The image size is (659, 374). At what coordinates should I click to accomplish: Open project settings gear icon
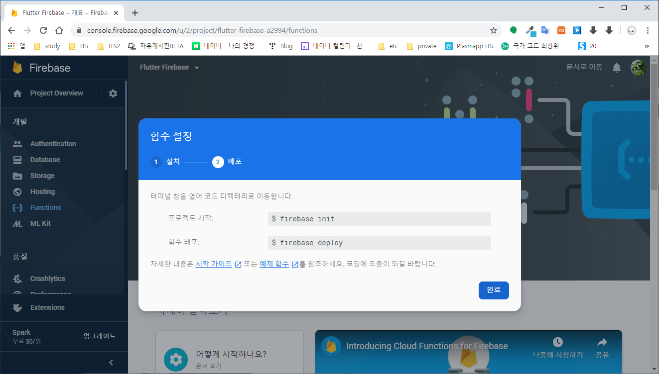pos(113,93)
